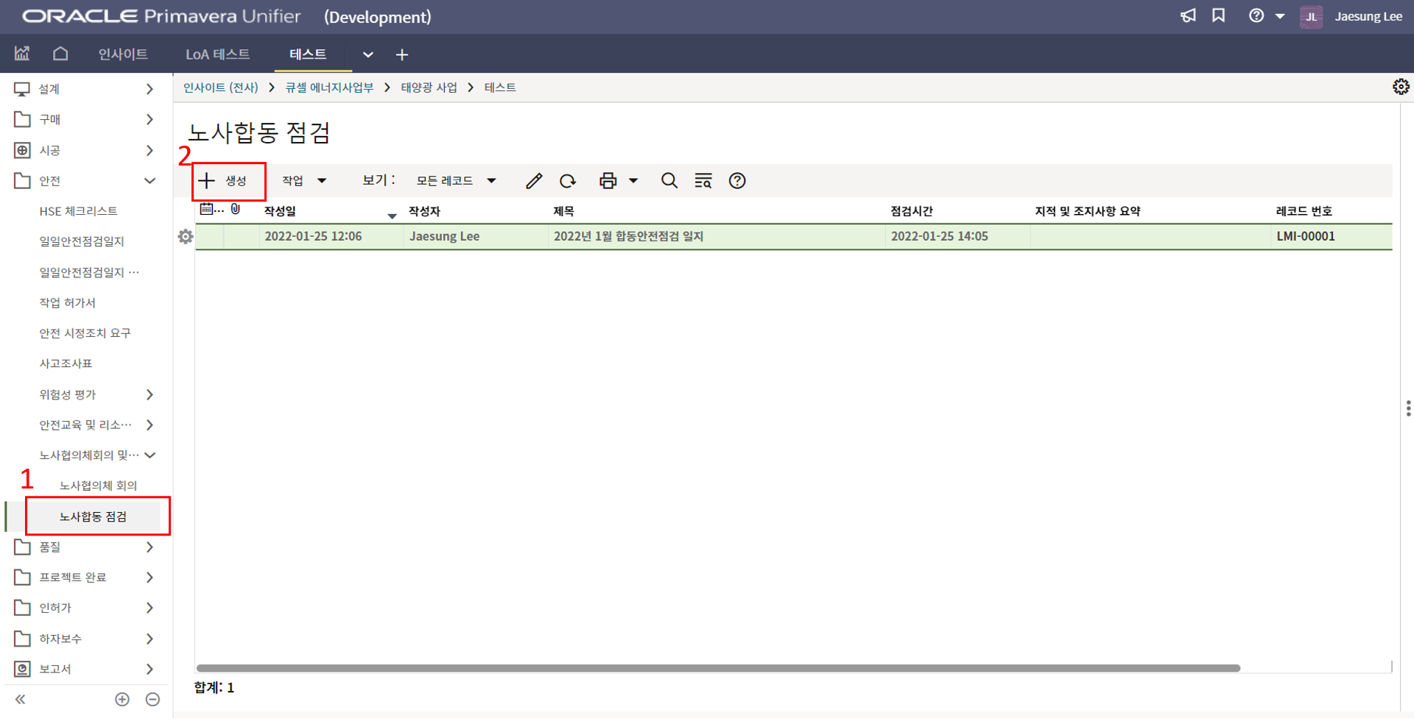
Task: Open the announcements megaphone icon
Action: 1188,16
